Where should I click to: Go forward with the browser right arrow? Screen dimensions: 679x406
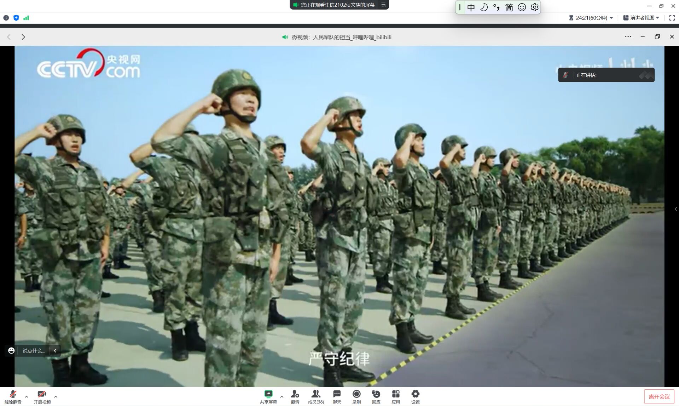(x=23, y=37)
